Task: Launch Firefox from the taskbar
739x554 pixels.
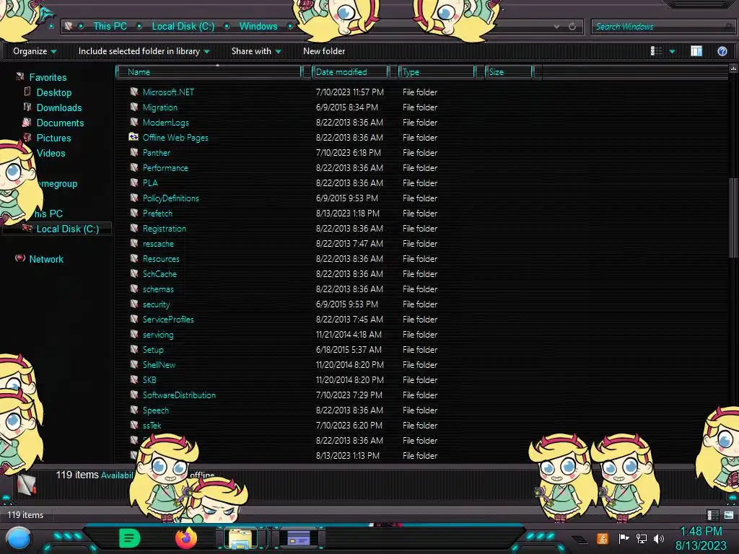Action: tap(185, 538)
